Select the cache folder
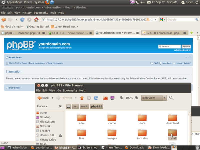 [x=112, y=119]
